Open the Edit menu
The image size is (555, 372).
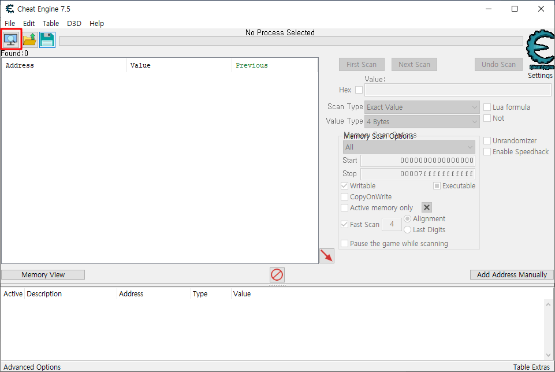click(x=29, y=23)
